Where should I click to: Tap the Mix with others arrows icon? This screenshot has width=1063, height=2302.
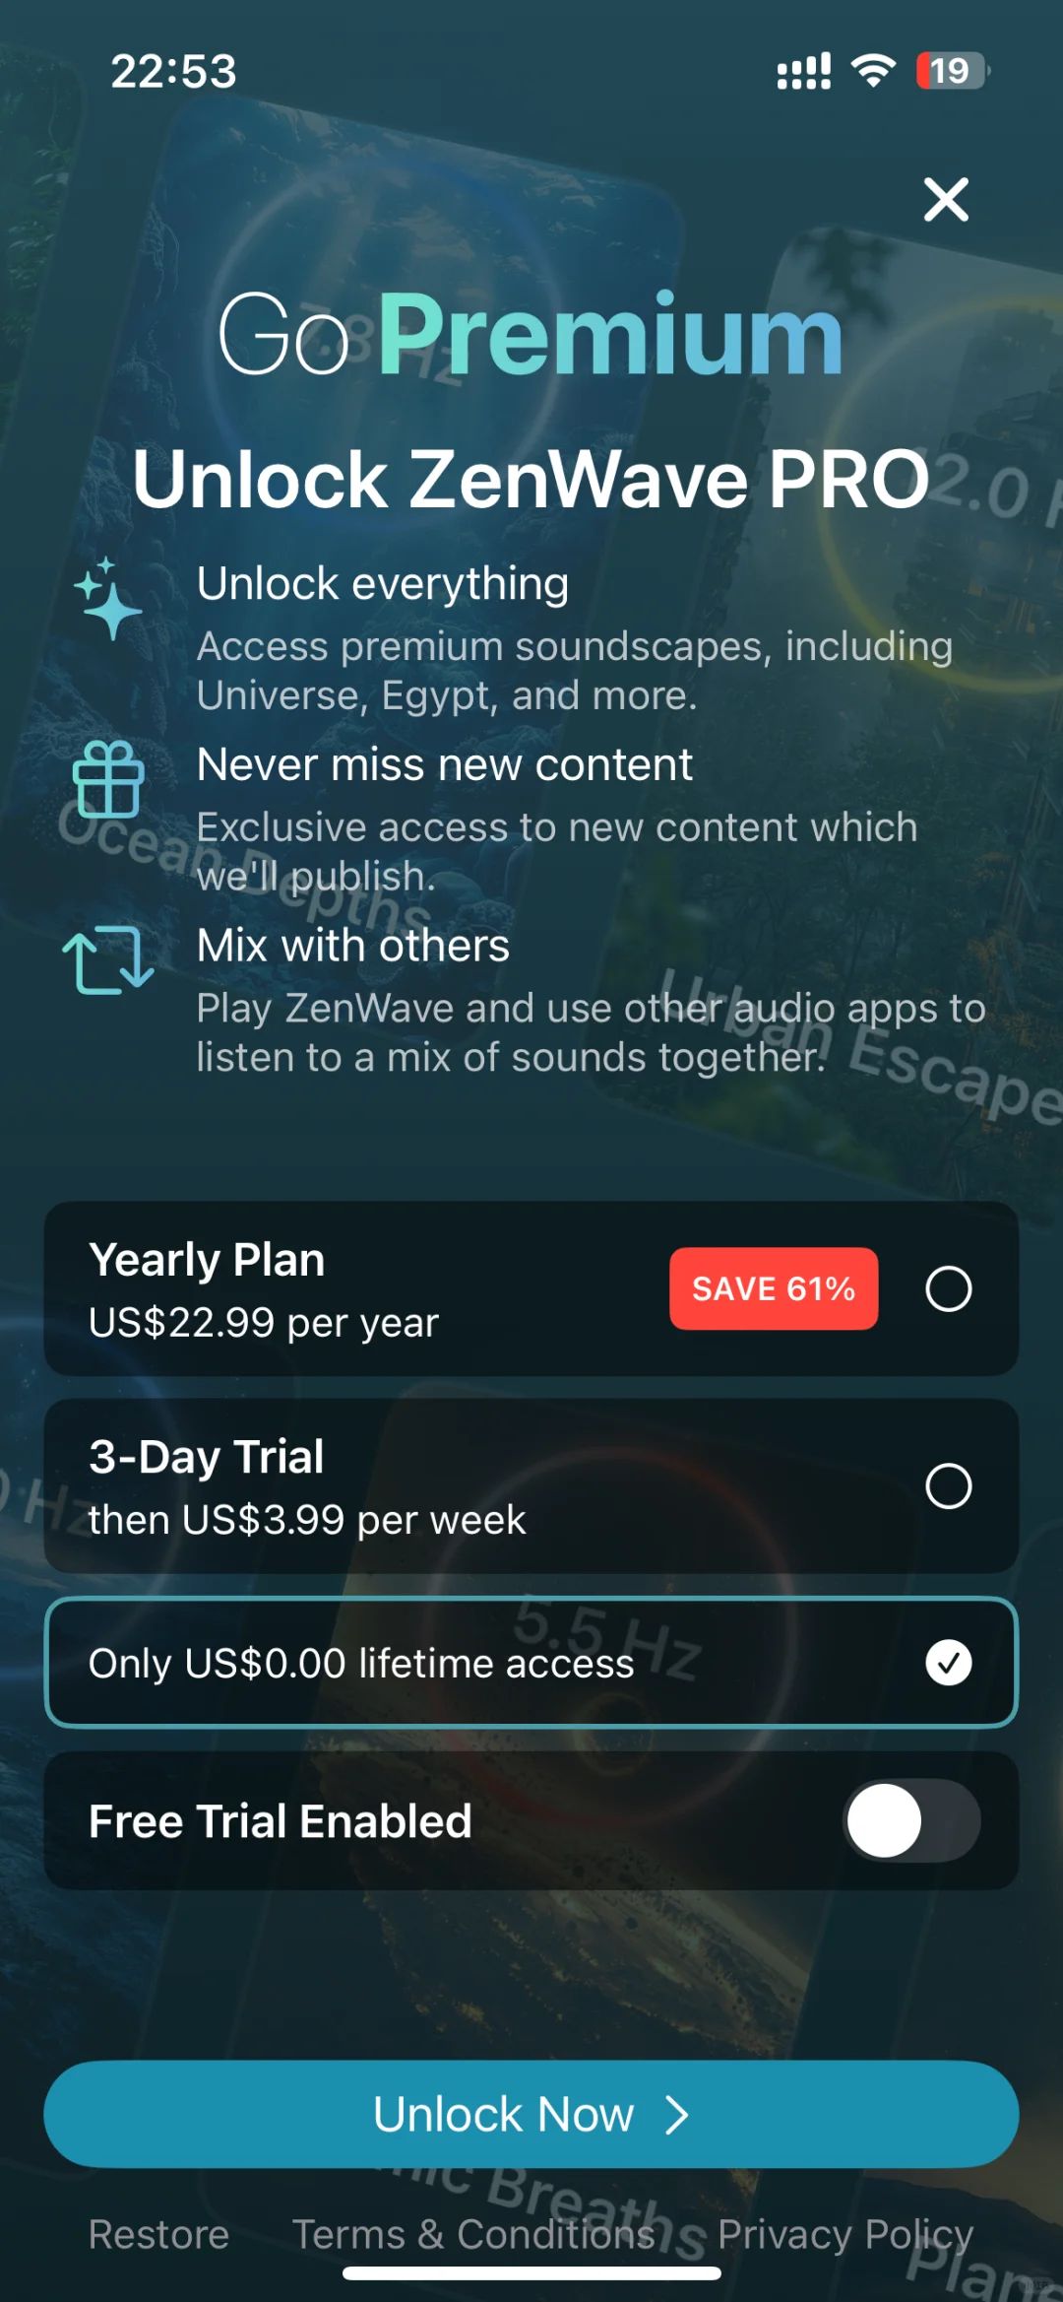click(108, 959)
